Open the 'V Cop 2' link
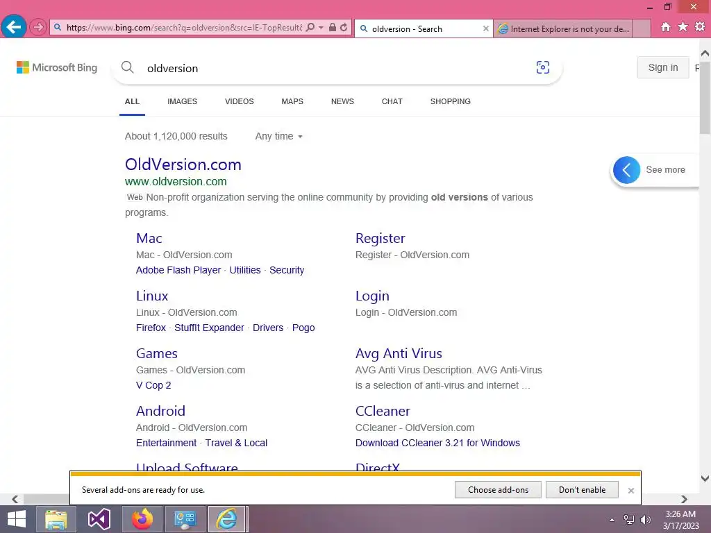711x533 pixels. [x=153, y=385]
